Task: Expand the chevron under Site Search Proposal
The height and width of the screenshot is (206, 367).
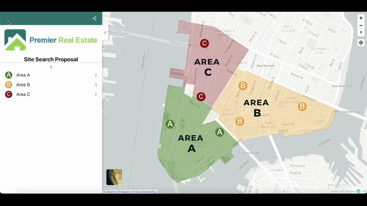Action: point(51,67)
